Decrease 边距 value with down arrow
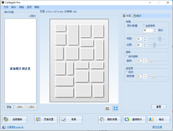 coord(145,46)
